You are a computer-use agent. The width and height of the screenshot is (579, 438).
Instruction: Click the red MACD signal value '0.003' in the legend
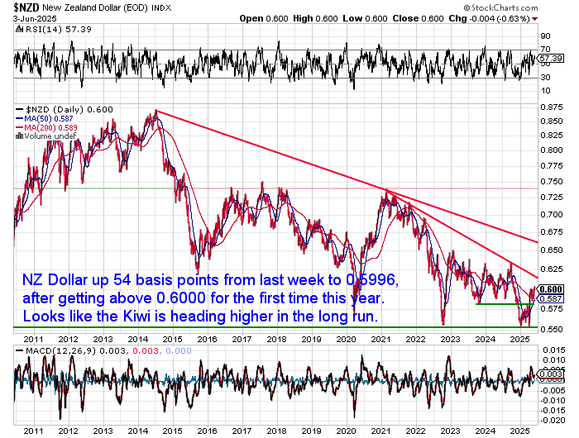pos(145,350)
